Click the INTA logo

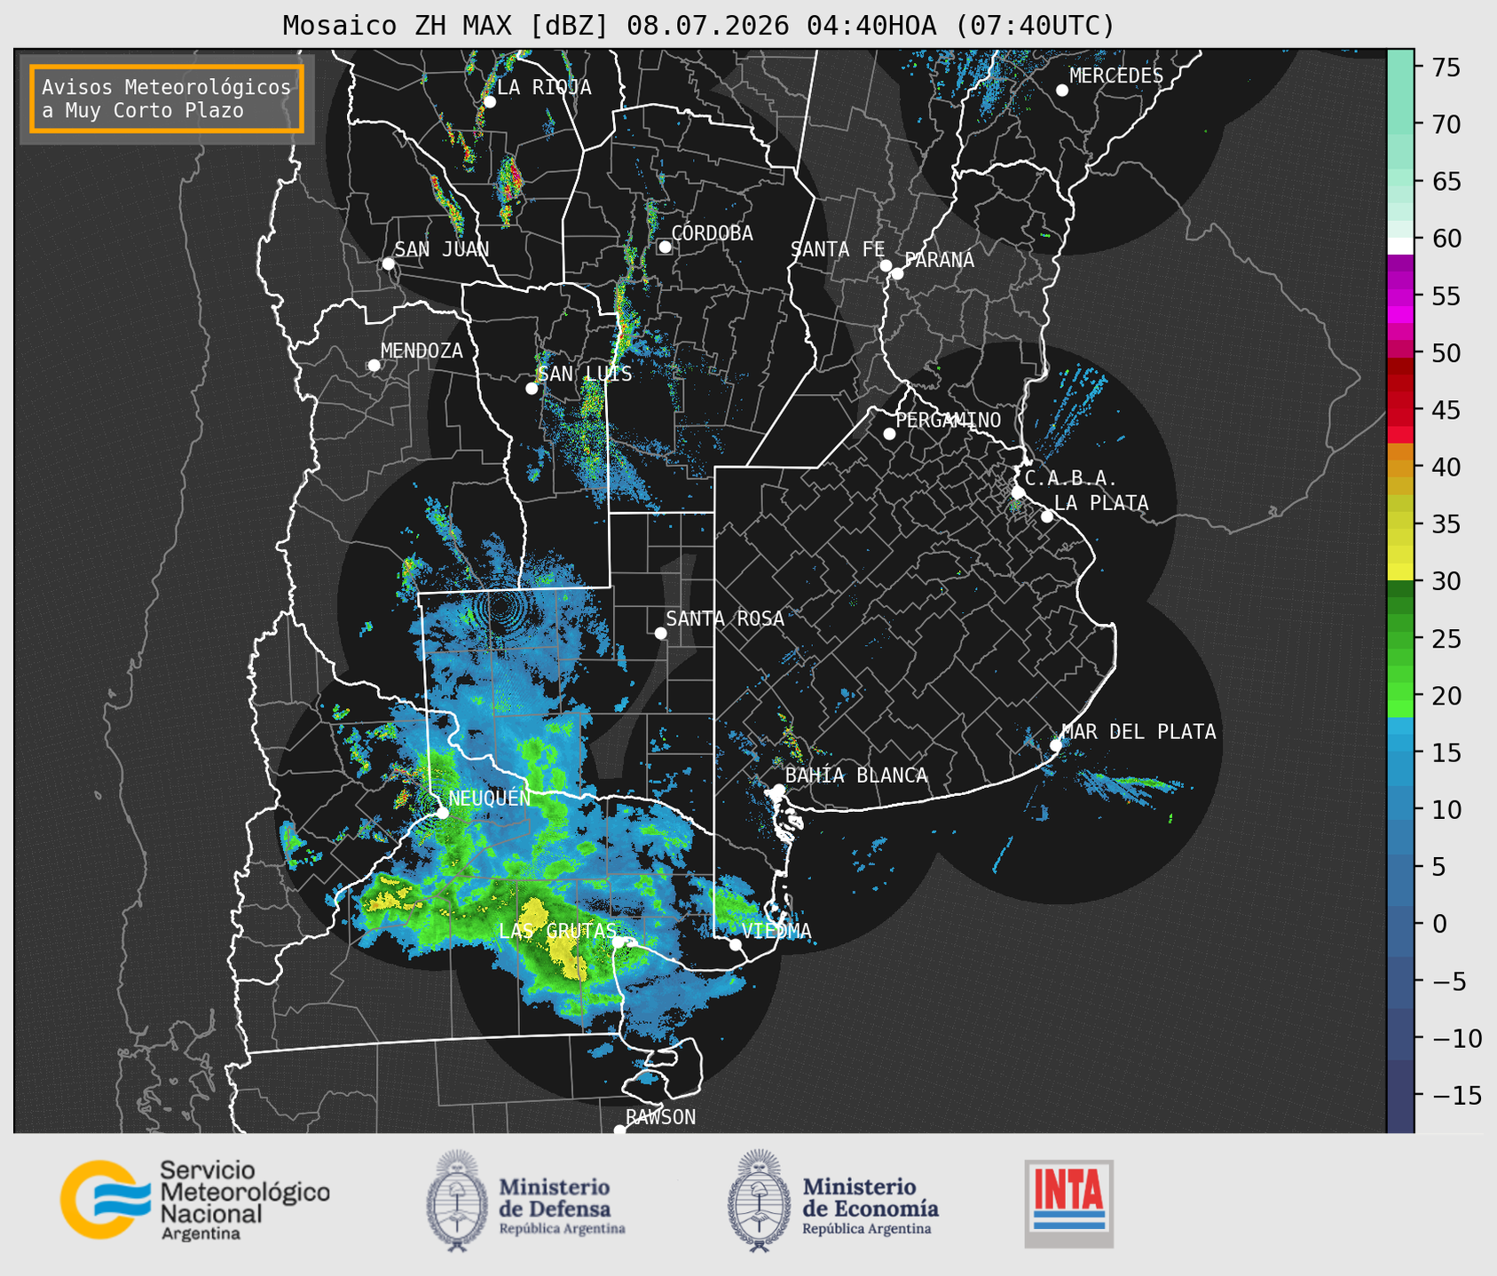pos(1069,1203)
